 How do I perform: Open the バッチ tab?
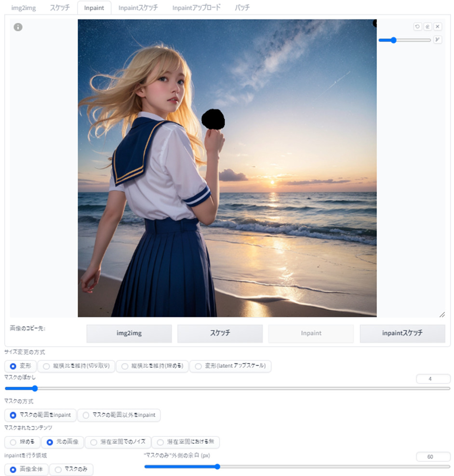click(x=242, y=8)
